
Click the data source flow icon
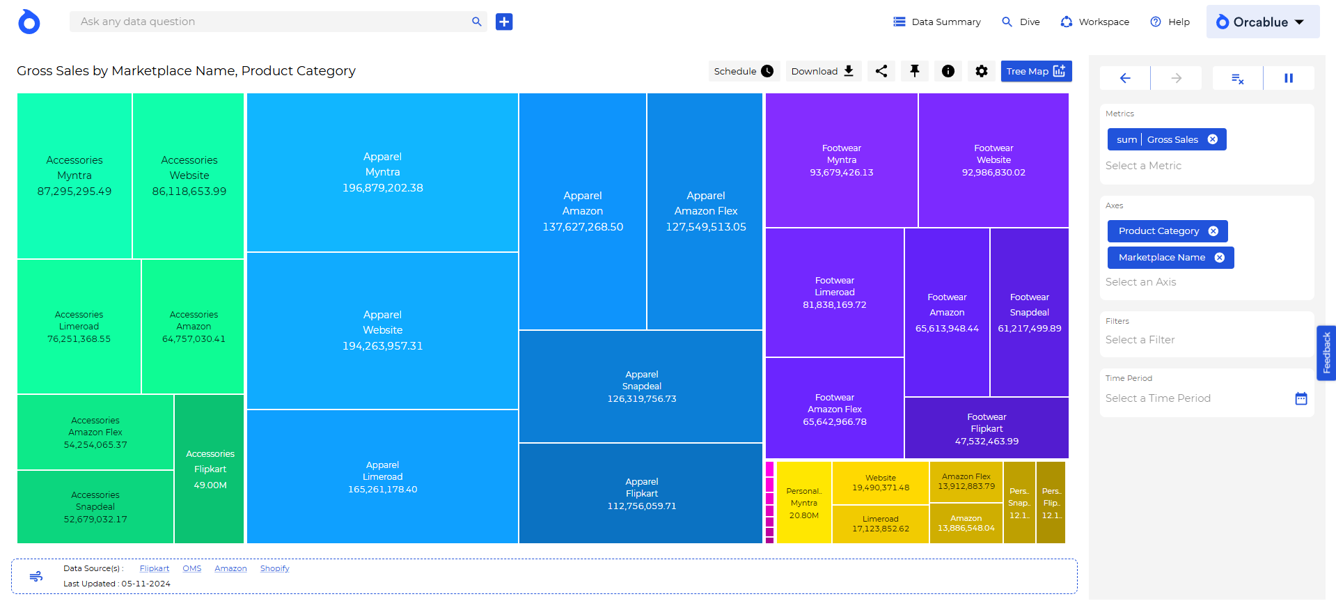tap(36, 576)
